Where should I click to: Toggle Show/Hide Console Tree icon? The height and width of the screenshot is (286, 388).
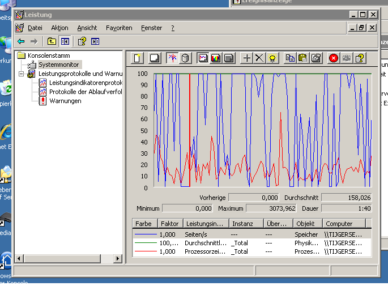[x=65, y=41]
